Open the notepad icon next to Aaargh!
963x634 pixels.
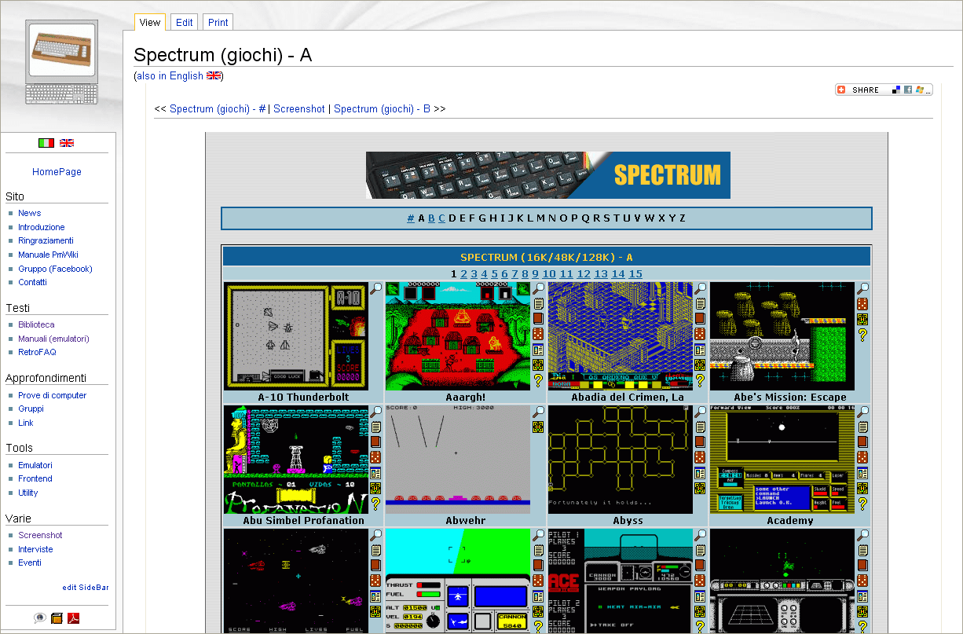tap(538, 303)
